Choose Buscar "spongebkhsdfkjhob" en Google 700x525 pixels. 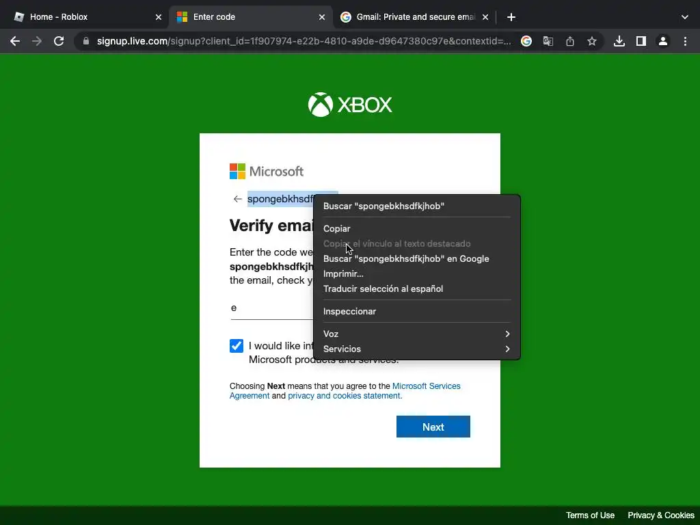416,259
